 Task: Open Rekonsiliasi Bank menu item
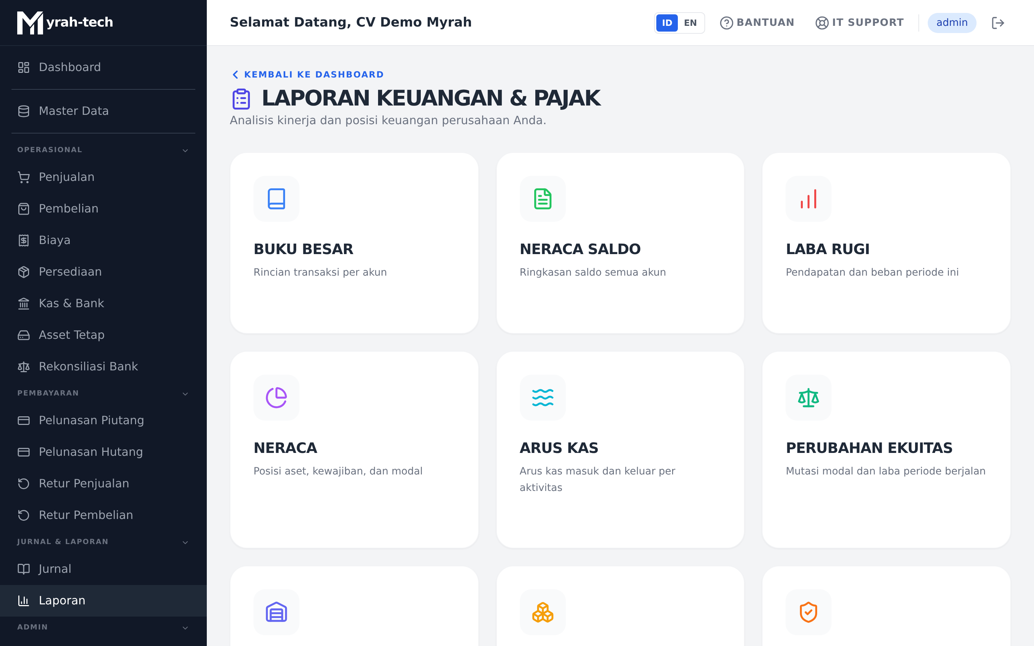[103, 366]
